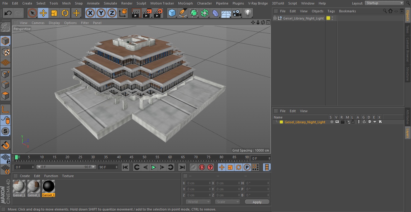
Task: Add a Cube primitive object
Action: [x=172, y=13]
